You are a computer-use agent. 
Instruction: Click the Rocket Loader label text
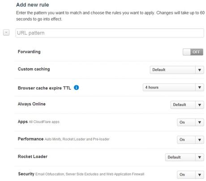(33, 157)
